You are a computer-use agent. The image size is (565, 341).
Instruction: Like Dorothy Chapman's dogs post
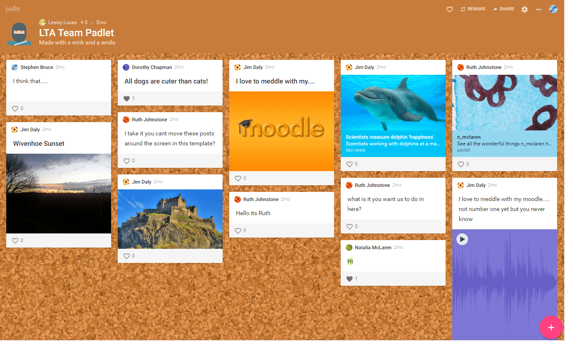point(127,98)
